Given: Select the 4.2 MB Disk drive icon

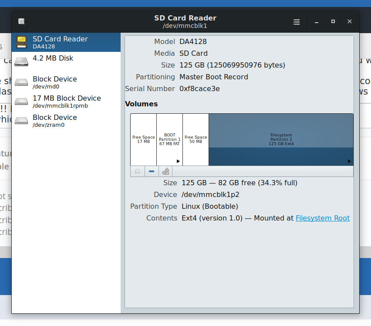Looking at the screenshot, I should pyautogui.click(x=21, y=61).
